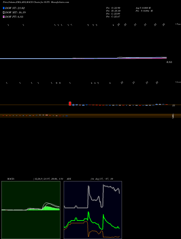The height and width of the screenshot is (239, 181).
Task: Click the magenta DOW PT legend swatch
Action: (x=4, y=17)
